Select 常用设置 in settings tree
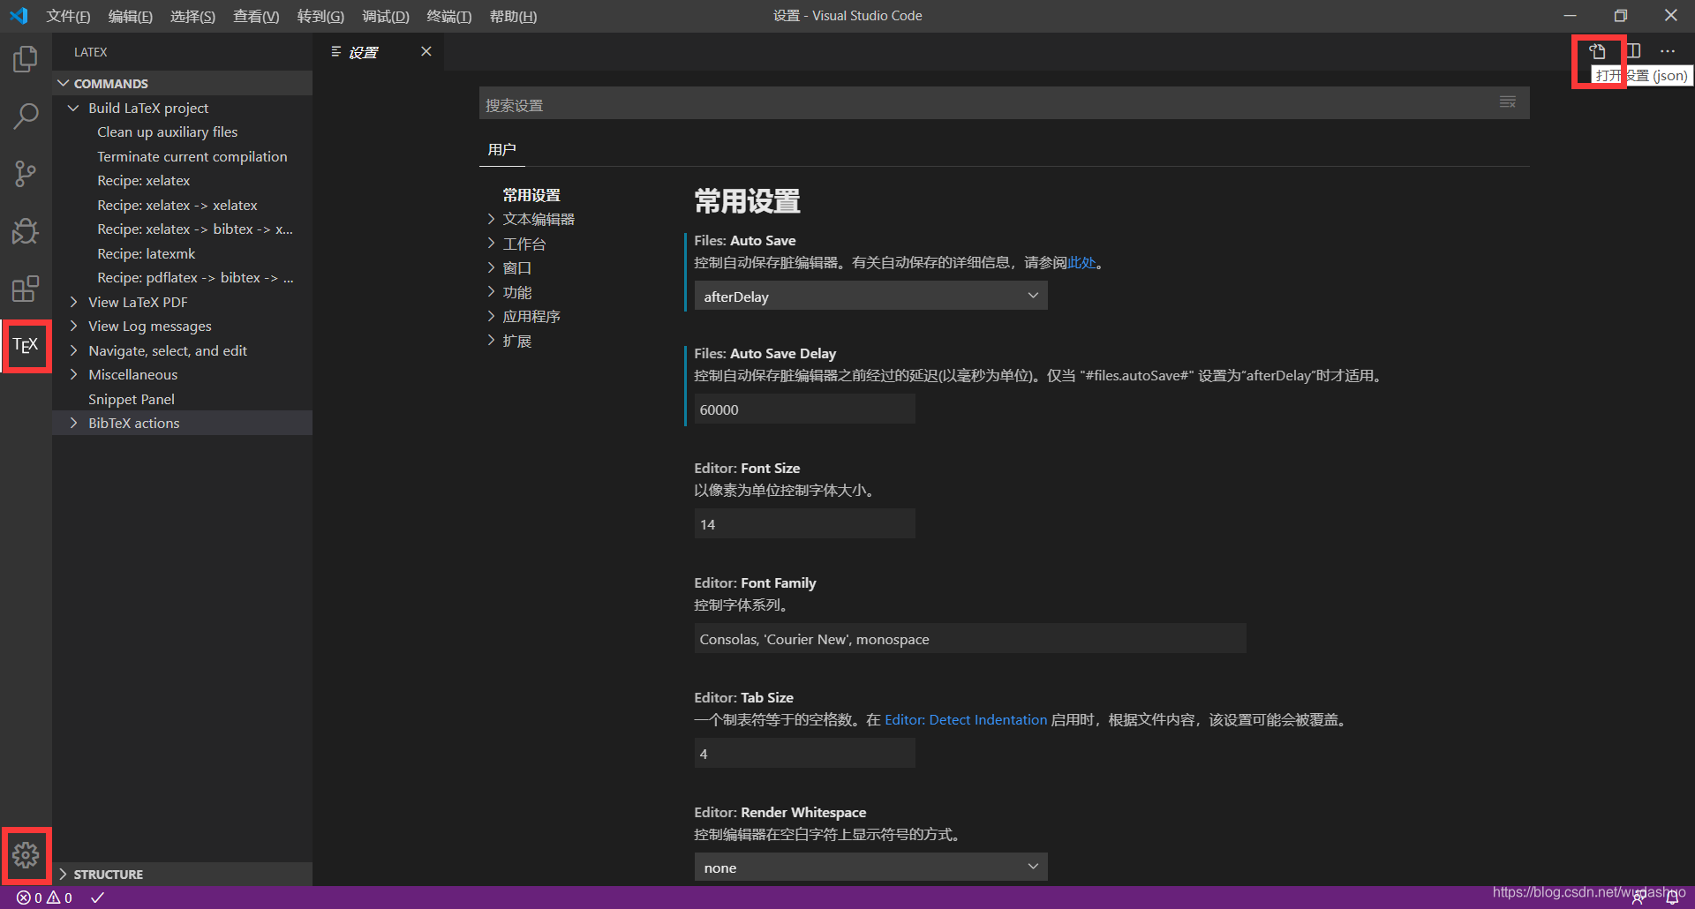This screenshot has width=1695, height=909. coord(531,195)
